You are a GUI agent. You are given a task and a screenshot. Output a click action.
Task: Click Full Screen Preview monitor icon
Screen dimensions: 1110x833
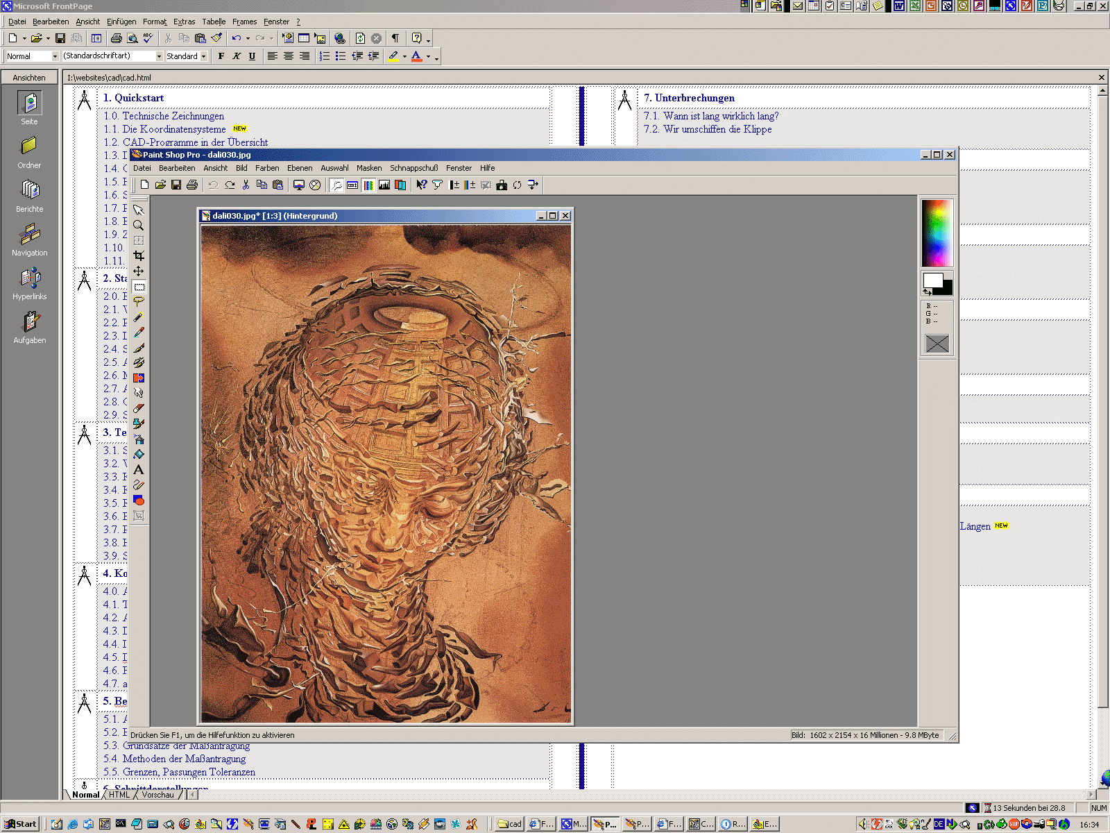tap(299, 185)
